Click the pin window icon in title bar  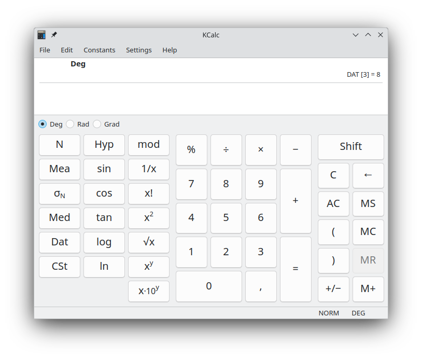coord(54,35)
